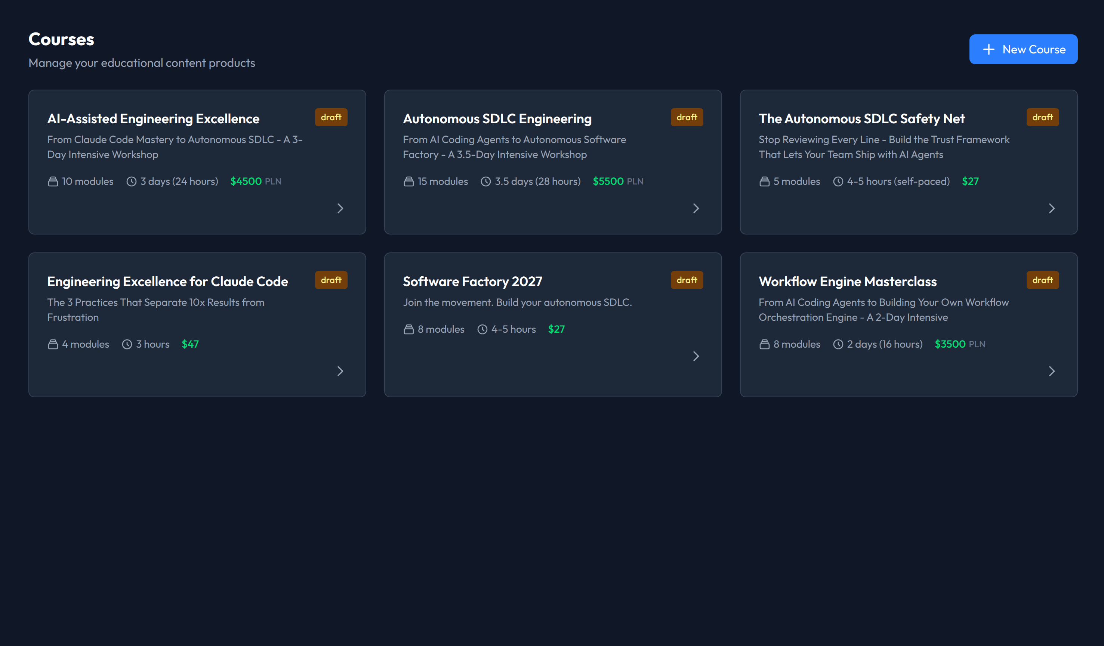Screen dimensions: 1104x646
Task: Click modules icon beside 15 modules
Action: point(408,181)
